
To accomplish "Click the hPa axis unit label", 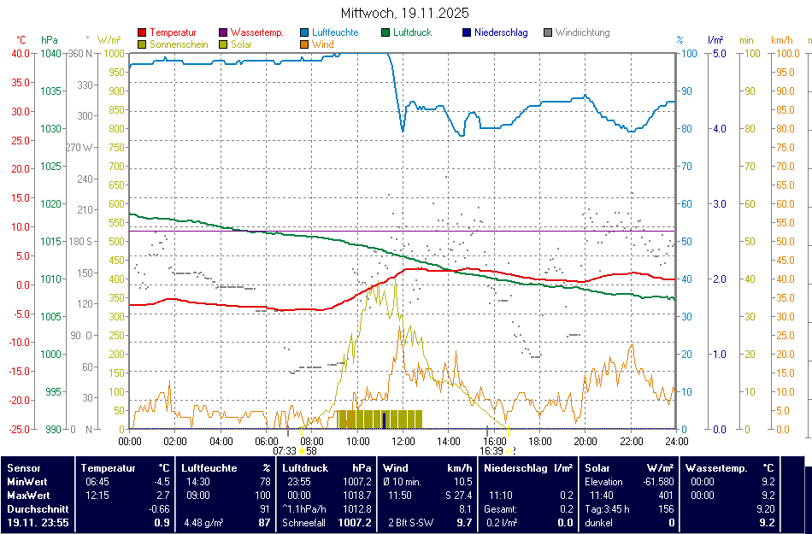I will point(49,40).
